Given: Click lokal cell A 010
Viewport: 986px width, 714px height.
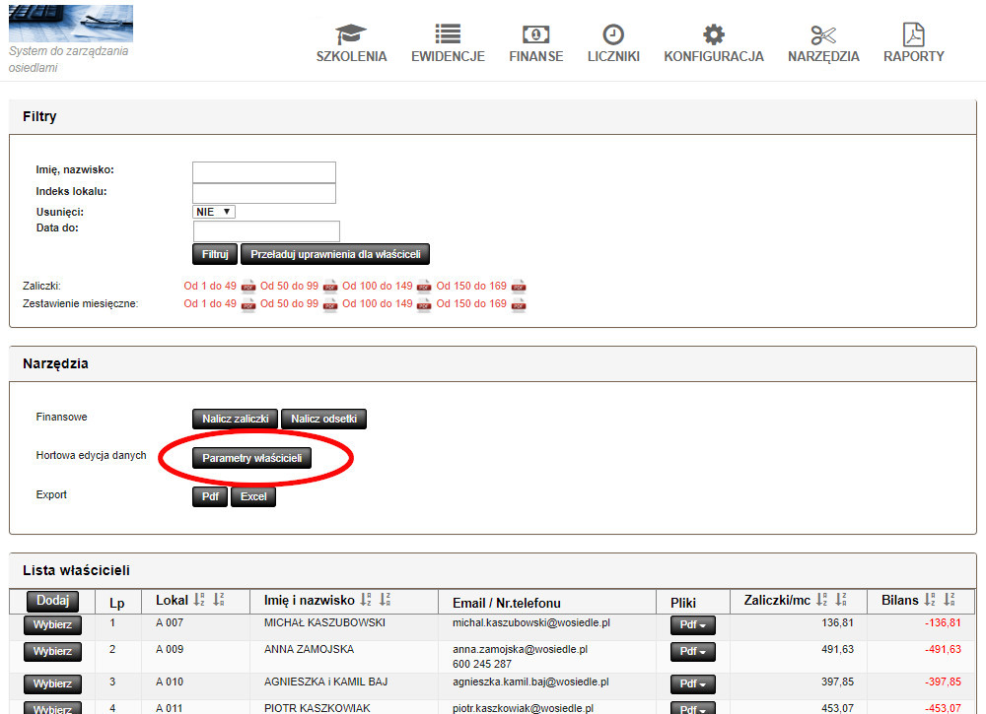Looking at the screenshot, I should 170,682.
